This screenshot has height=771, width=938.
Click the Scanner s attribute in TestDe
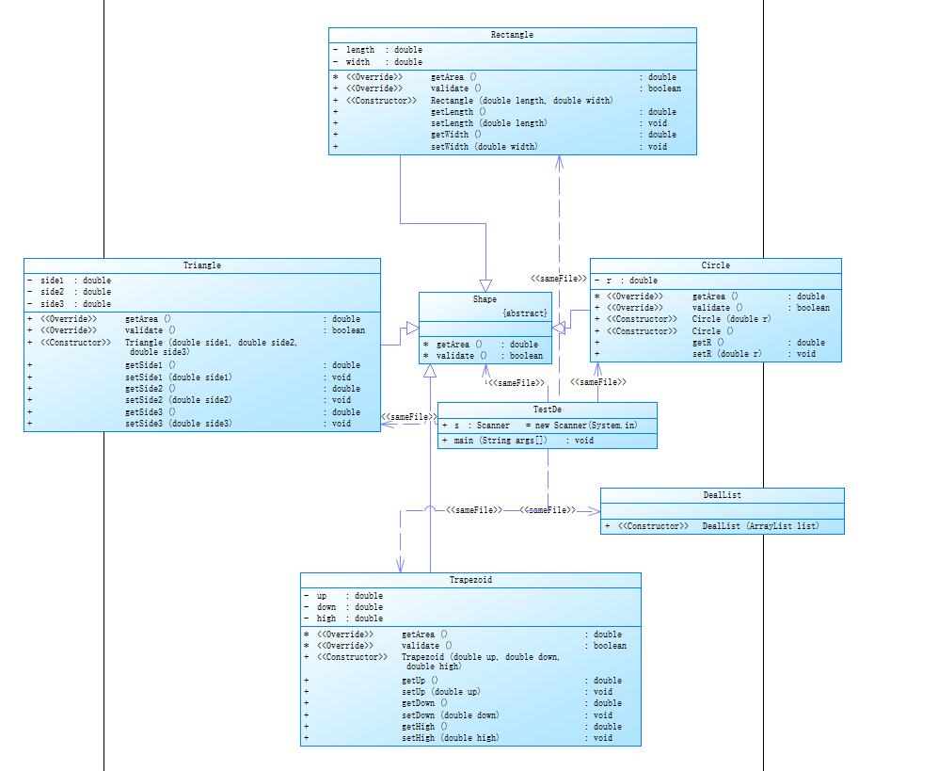(540, 425)
